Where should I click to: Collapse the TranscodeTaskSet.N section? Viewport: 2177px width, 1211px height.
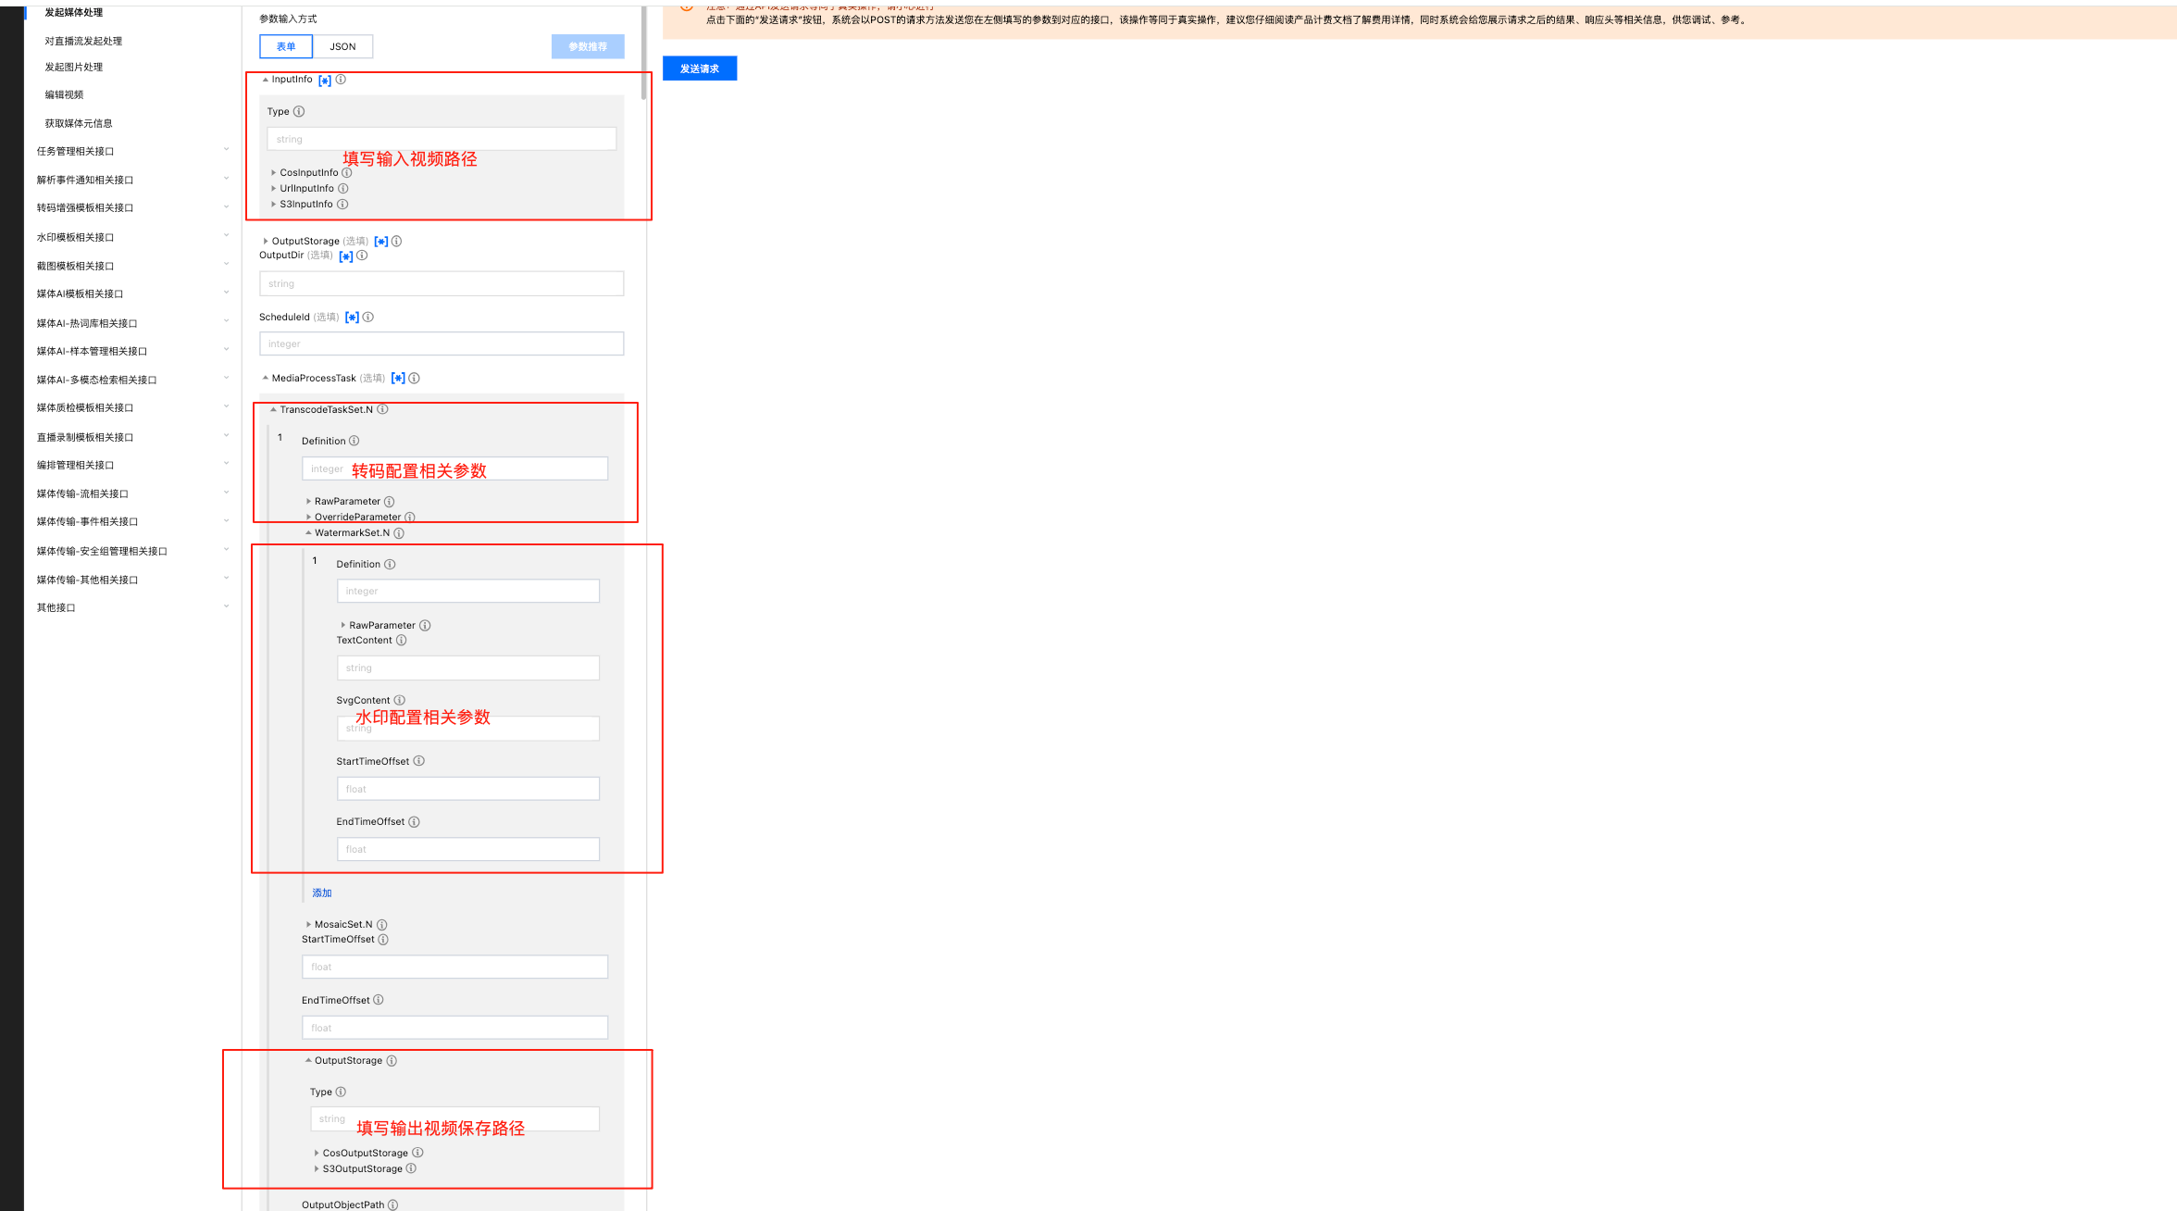tap(274, 410)
